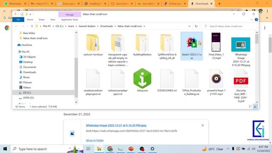272x153 pixels.
Task: Expand the Explorer ribbon chevron
Action: click(x=252, y=20)
